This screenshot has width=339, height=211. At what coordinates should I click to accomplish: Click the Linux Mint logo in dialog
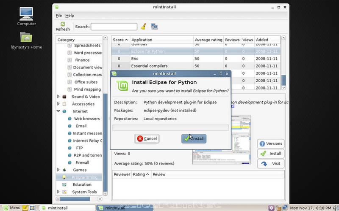[122, 86]
